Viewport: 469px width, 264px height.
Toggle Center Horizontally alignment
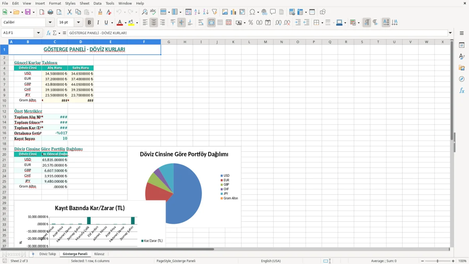(154, 23)
